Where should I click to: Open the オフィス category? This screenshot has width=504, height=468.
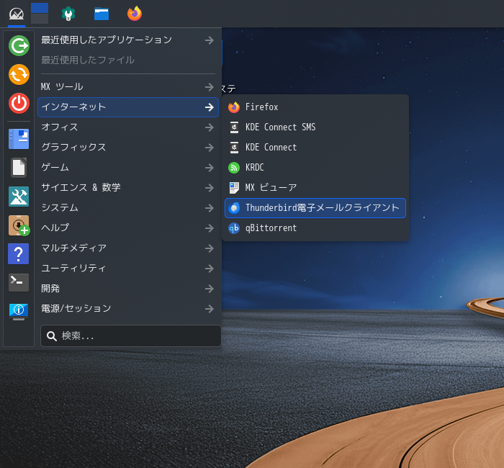(x=128, y=127)
